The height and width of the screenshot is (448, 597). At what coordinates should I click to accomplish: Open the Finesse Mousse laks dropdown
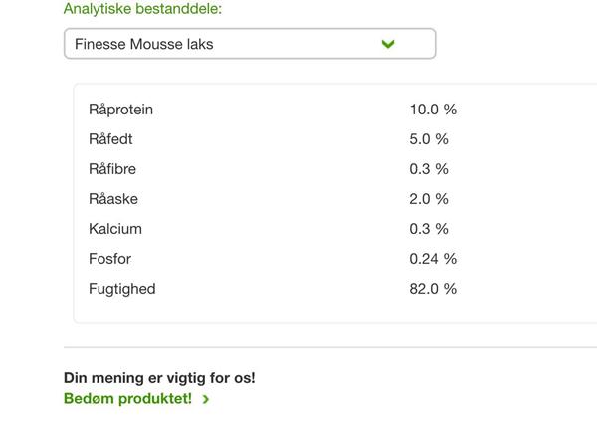[250, 44]
